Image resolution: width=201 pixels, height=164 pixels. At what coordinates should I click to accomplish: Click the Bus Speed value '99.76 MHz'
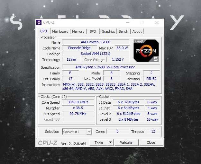tap(78, 114)
